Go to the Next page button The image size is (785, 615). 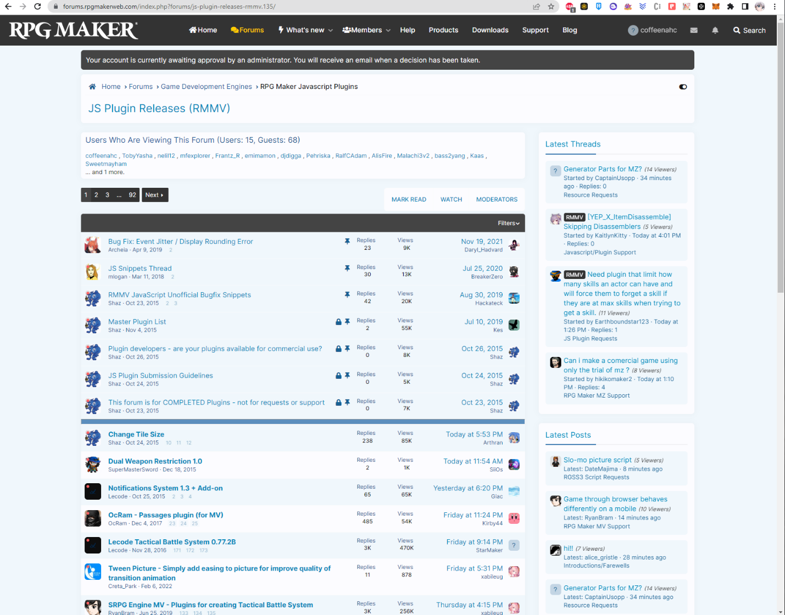[x=154, y=195]
